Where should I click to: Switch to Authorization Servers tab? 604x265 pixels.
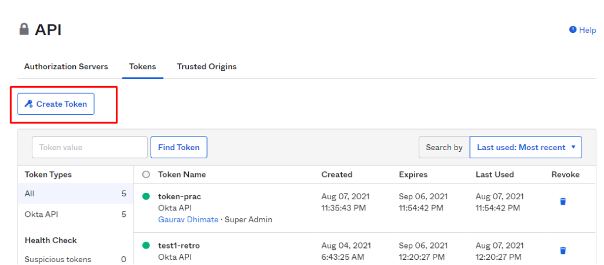[66, 67]
